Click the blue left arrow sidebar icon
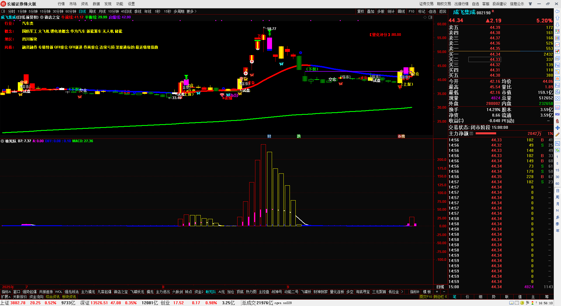The width and height of the screenshot is (561, 306). click(557, 11)
